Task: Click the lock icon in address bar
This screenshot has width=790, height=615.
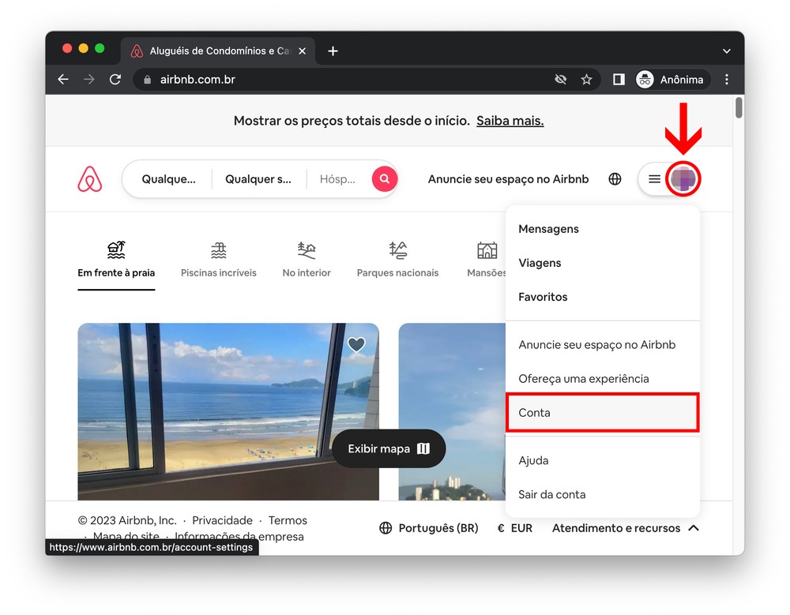Action: [147, 80]
